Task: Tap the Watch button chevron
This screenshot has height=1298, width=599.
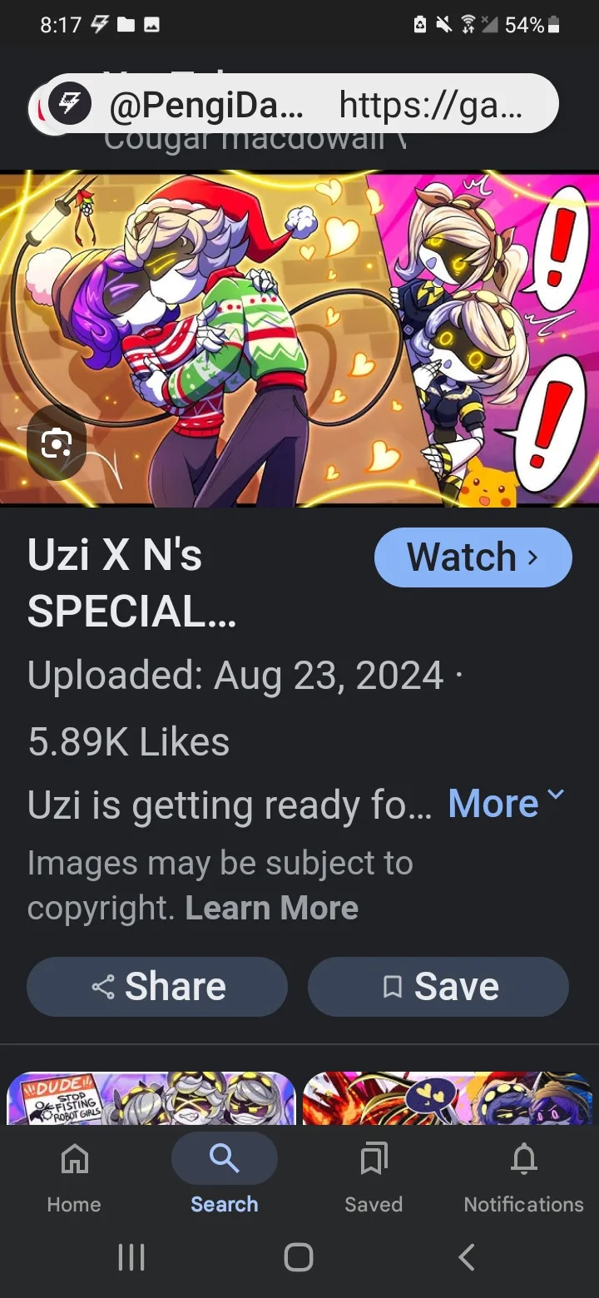Action: [x=532, y=557]
